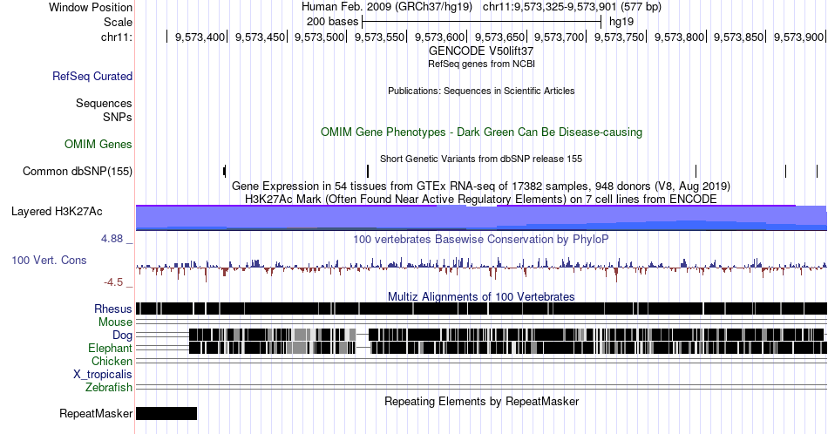
Task: Open the RefSeq Curated track settings
Action: (x=92, y=76)
